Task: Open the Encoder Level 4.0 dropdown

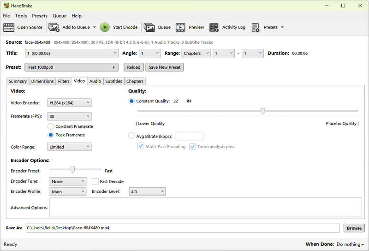Action: tap(147, 191)
